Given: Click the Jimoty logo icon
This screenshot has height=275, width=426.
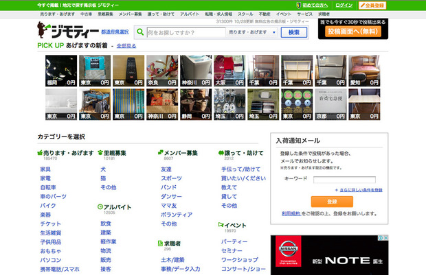Looking at the screenshot, I should pos(47,32).
